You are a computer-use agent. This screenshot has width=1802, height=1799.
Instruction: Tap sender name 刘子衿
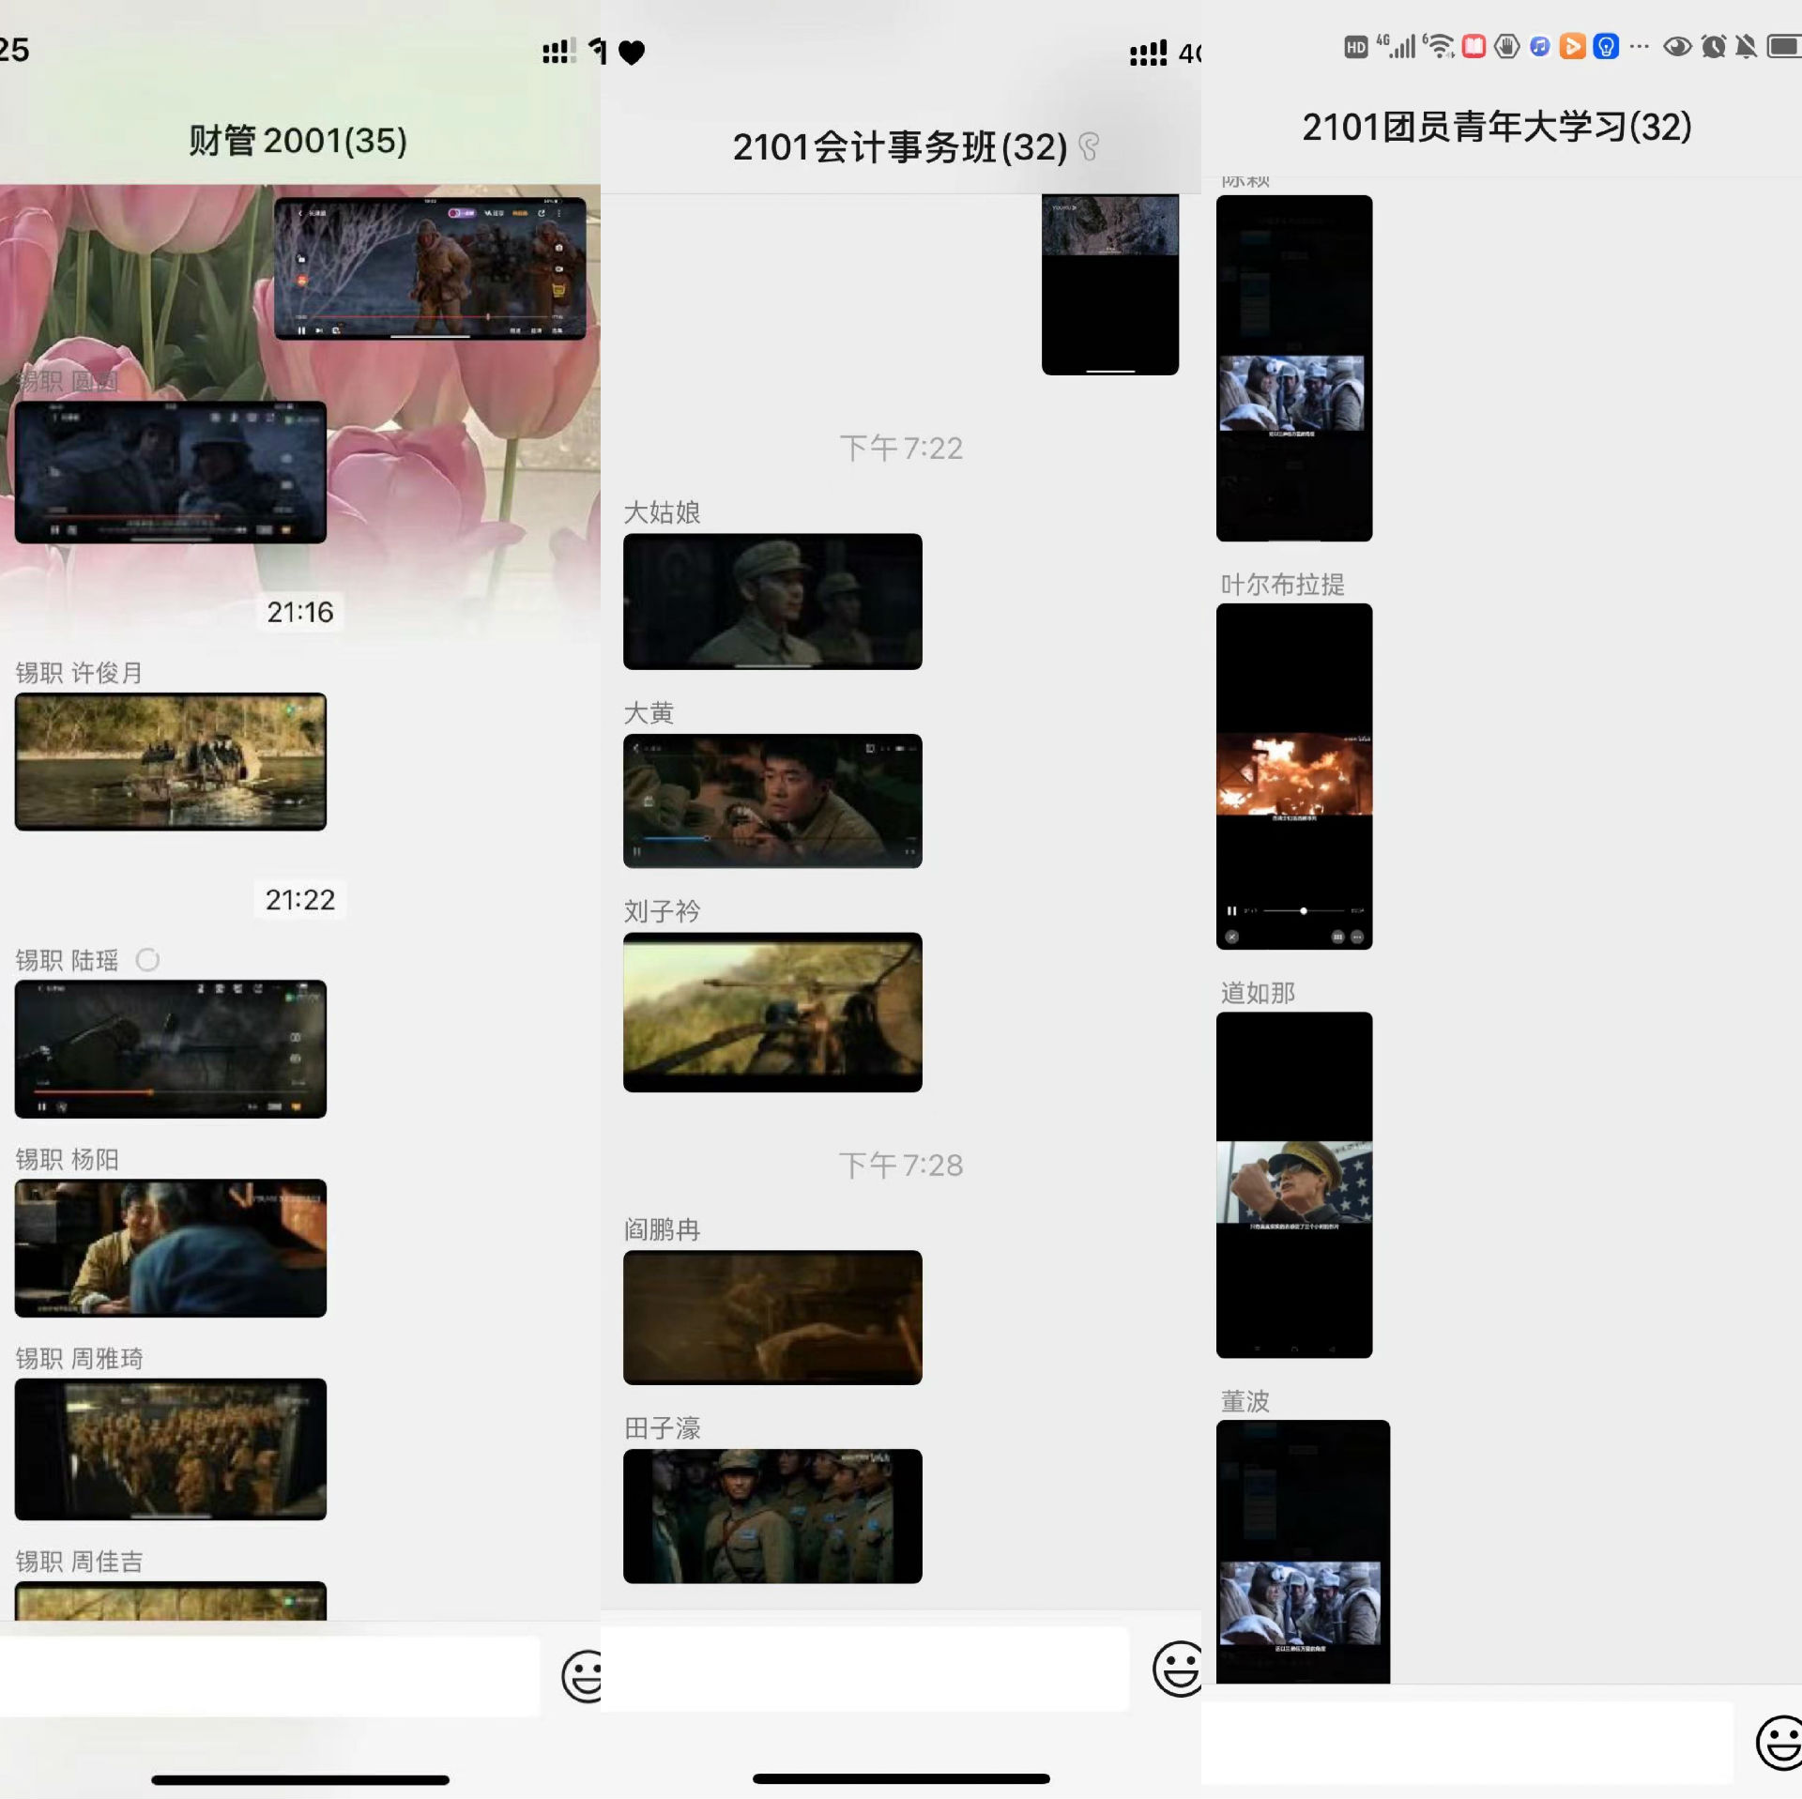pyautogui.click(x=663, y=910)
